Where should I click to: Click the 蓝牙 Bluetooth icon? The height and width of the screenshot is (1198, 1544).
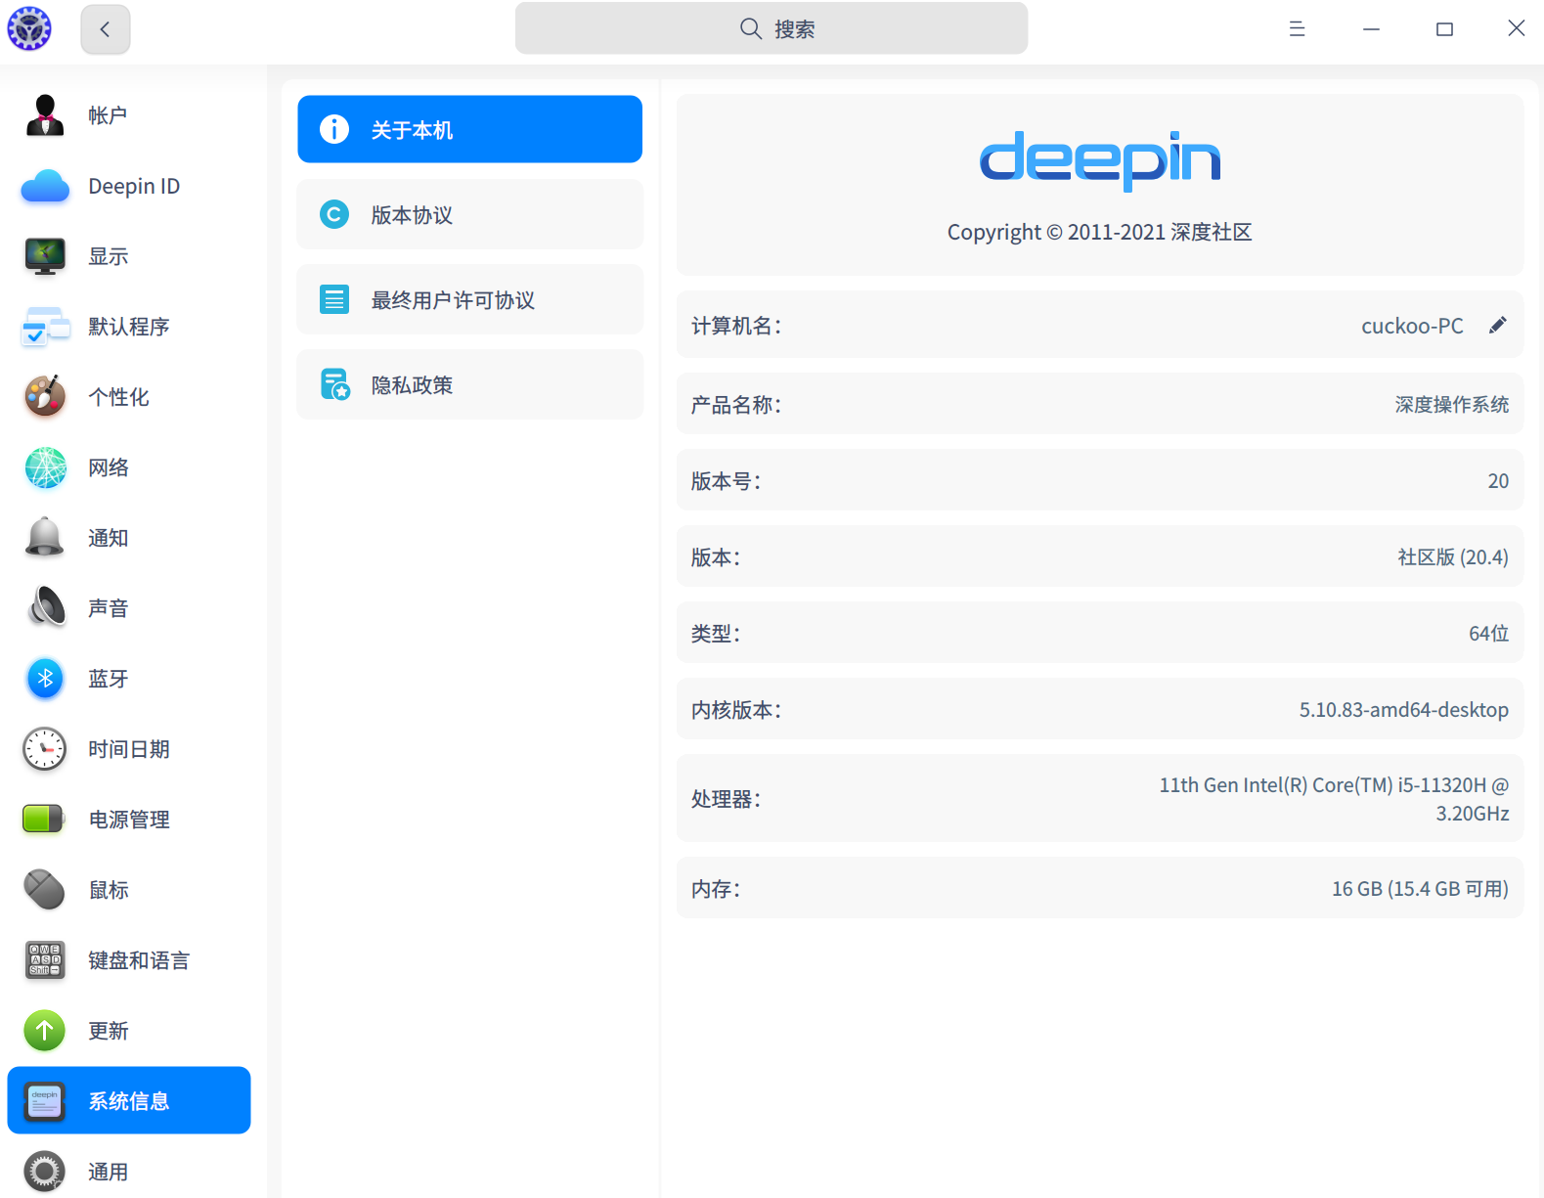(x=45, y=679)
